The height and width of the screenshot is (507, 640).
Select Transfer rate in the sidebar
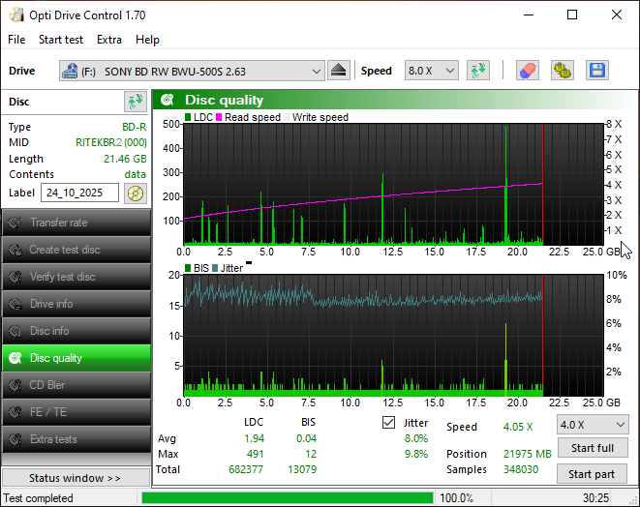pyautogui.click(x=76, y=223)
